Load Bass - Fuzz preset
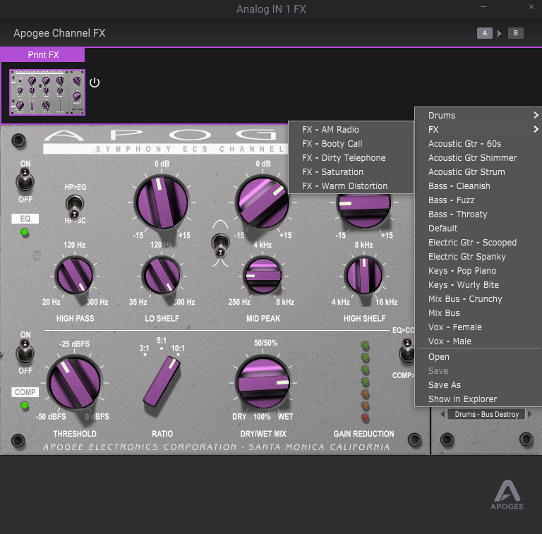 coord(478,200)
